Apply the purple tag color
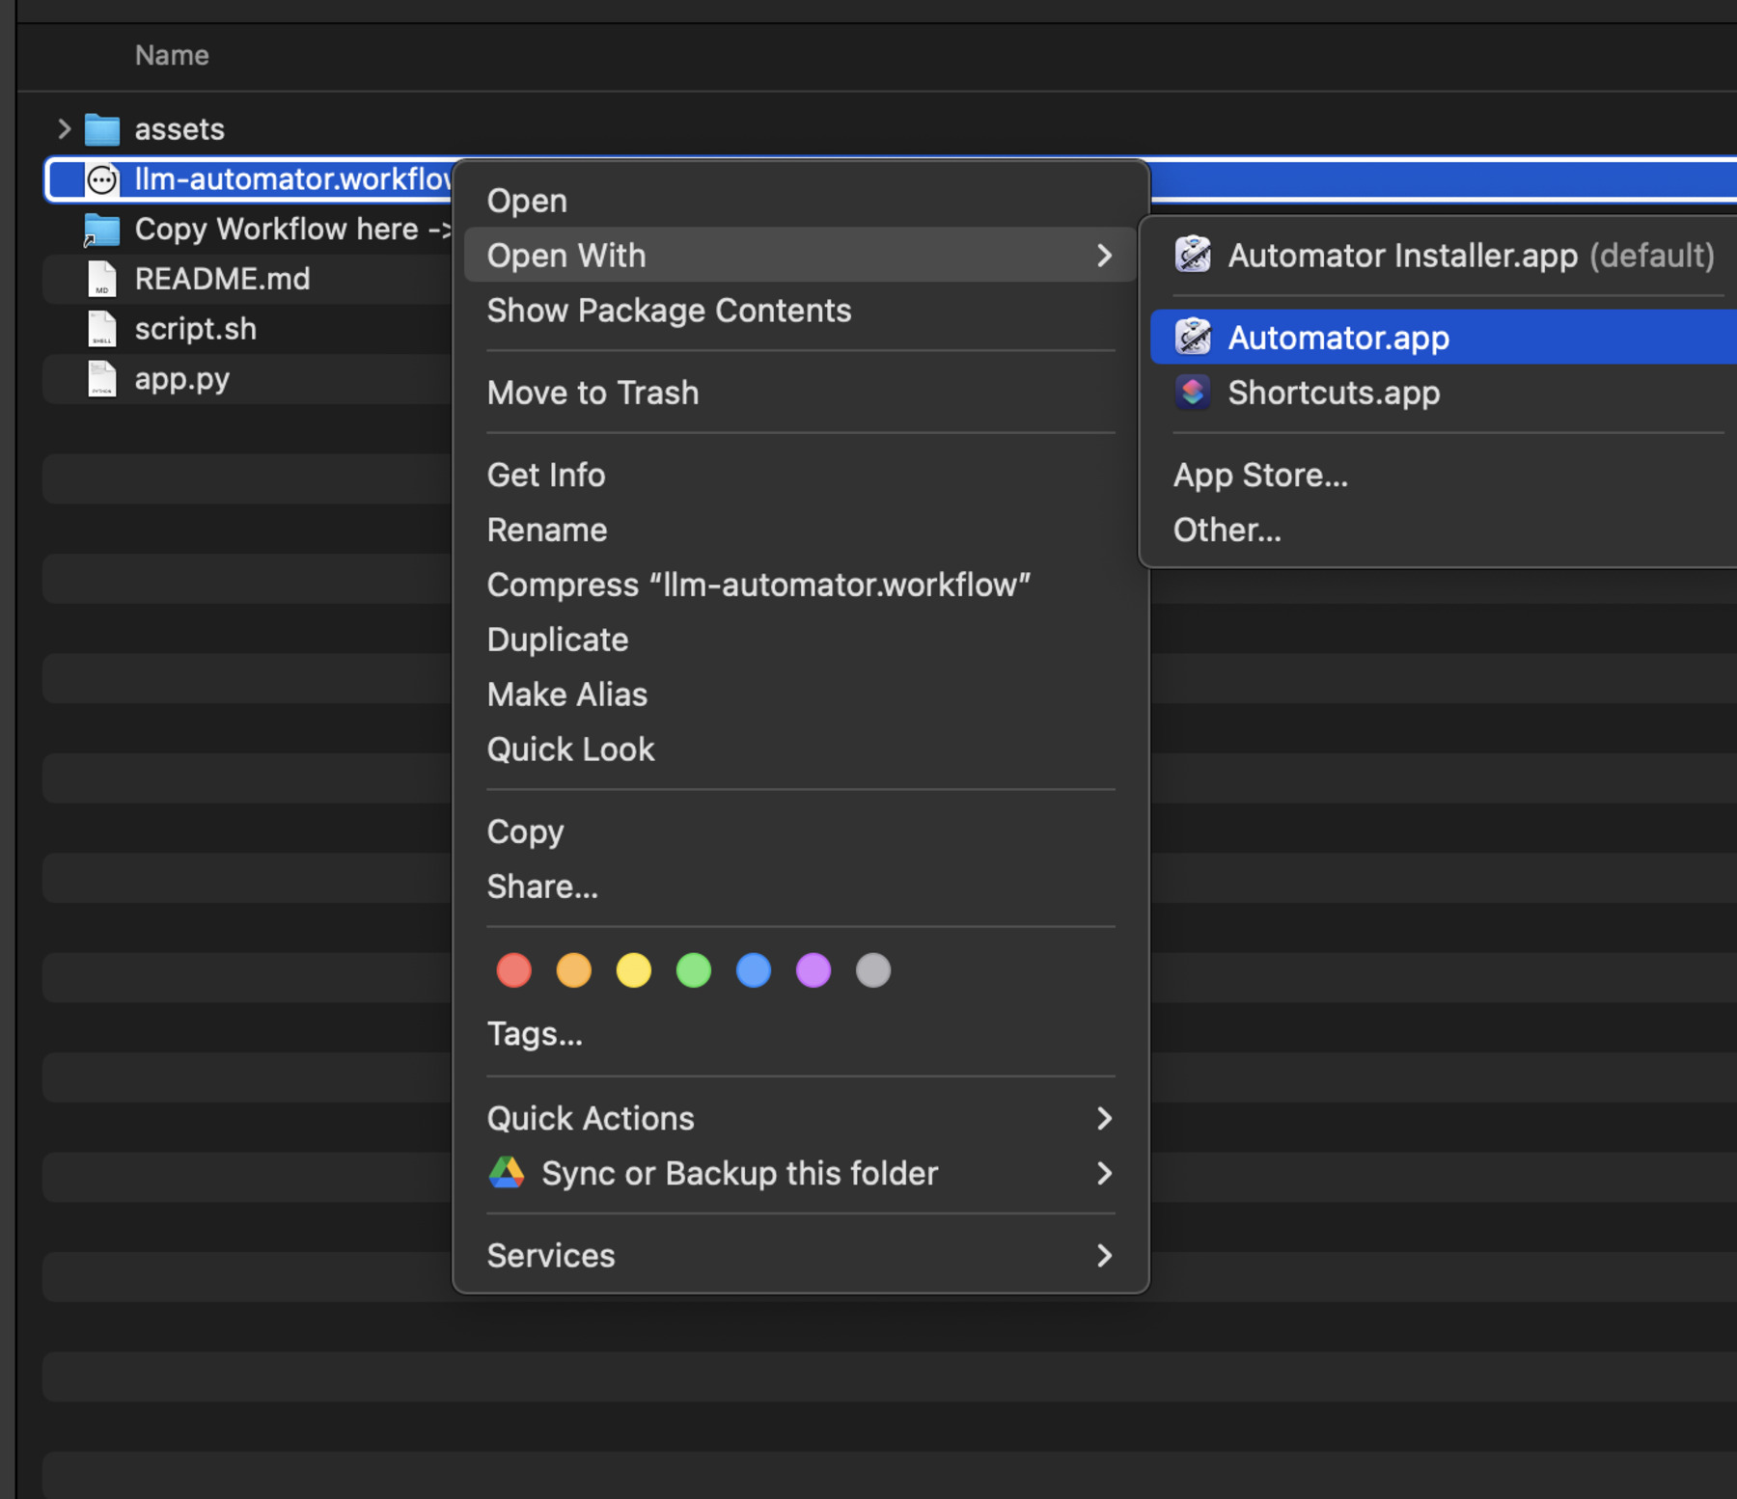This screenshot has height=1499, width=1737. (813, 970)
